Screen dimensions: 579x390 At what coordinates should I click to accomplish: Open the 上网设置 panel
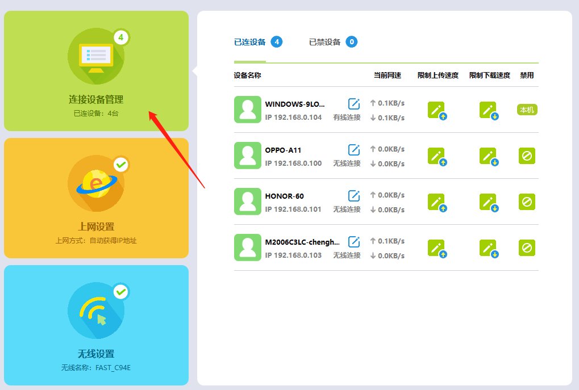[96, 198]
